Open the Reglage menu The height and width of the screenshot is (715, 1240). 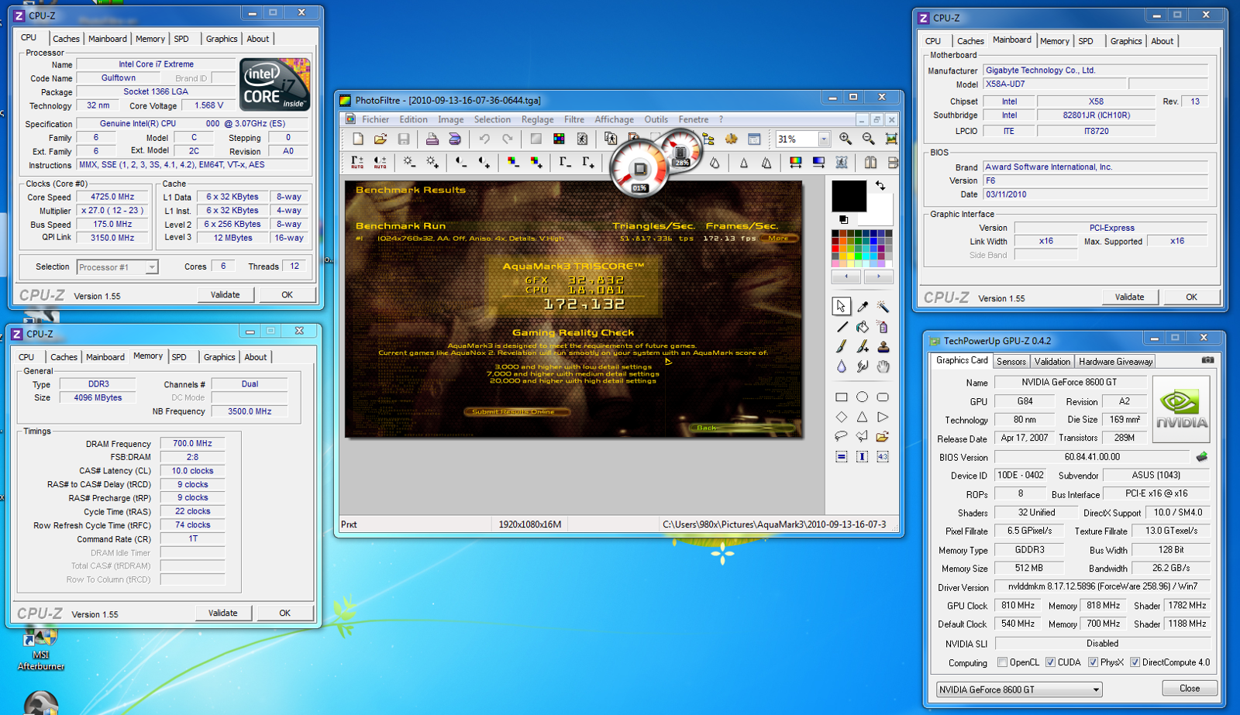tap(537, 119)
